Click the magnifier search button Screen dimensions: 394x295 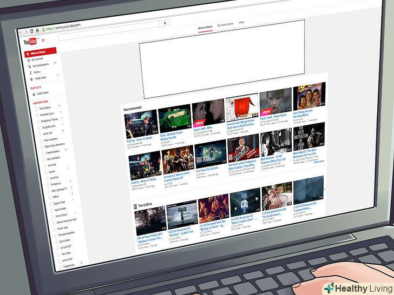(166, 23)
